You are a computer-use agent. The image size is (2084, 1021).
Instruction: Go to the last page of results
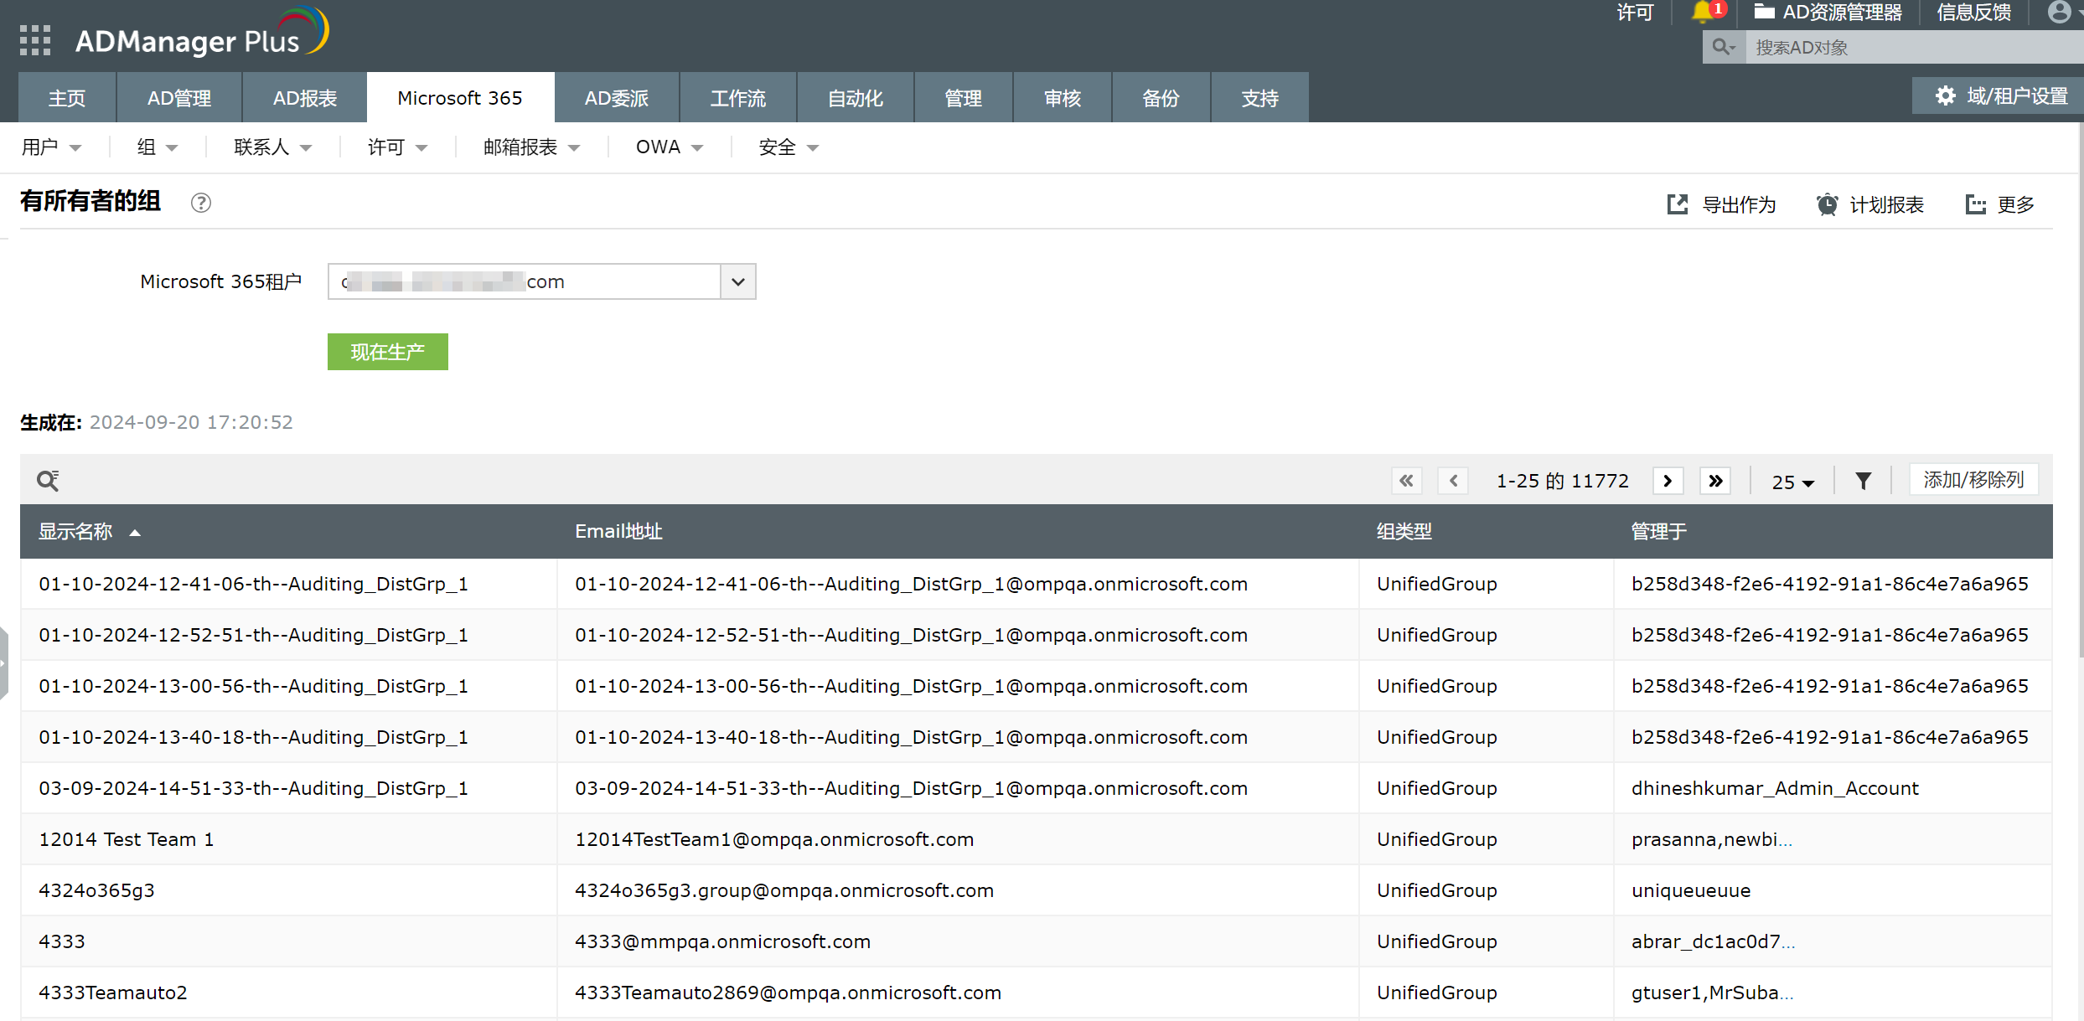tap(1715, 481)
